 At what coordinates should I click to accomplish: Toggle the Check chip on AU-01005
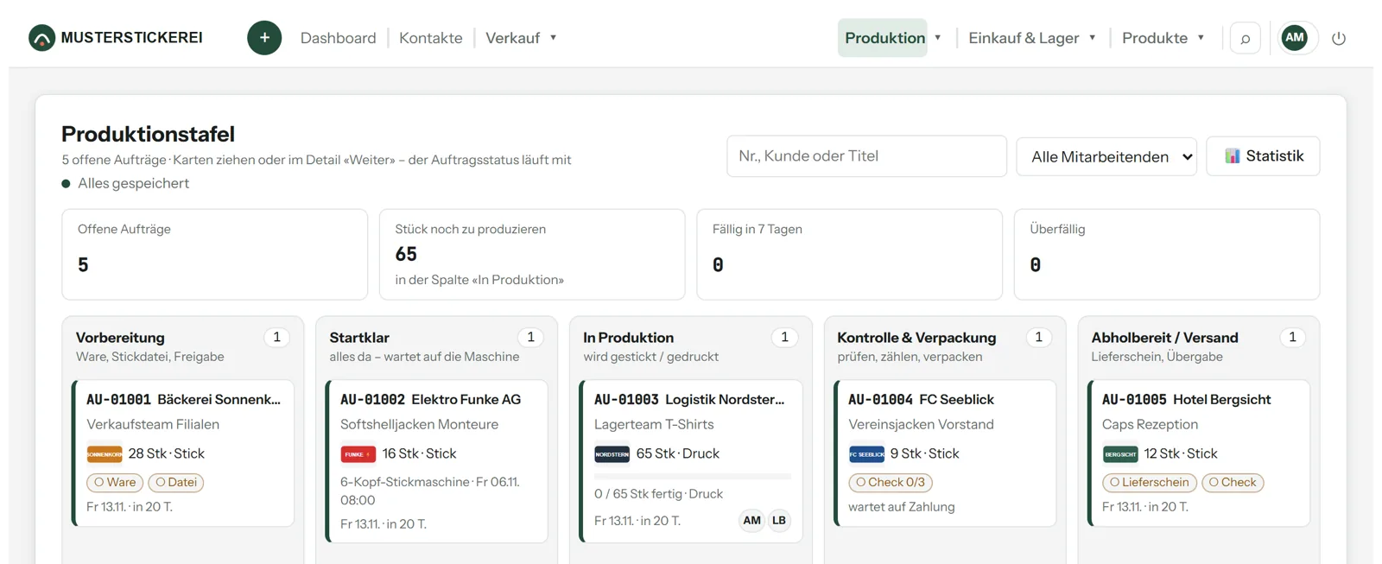[x=1233, y=482]
